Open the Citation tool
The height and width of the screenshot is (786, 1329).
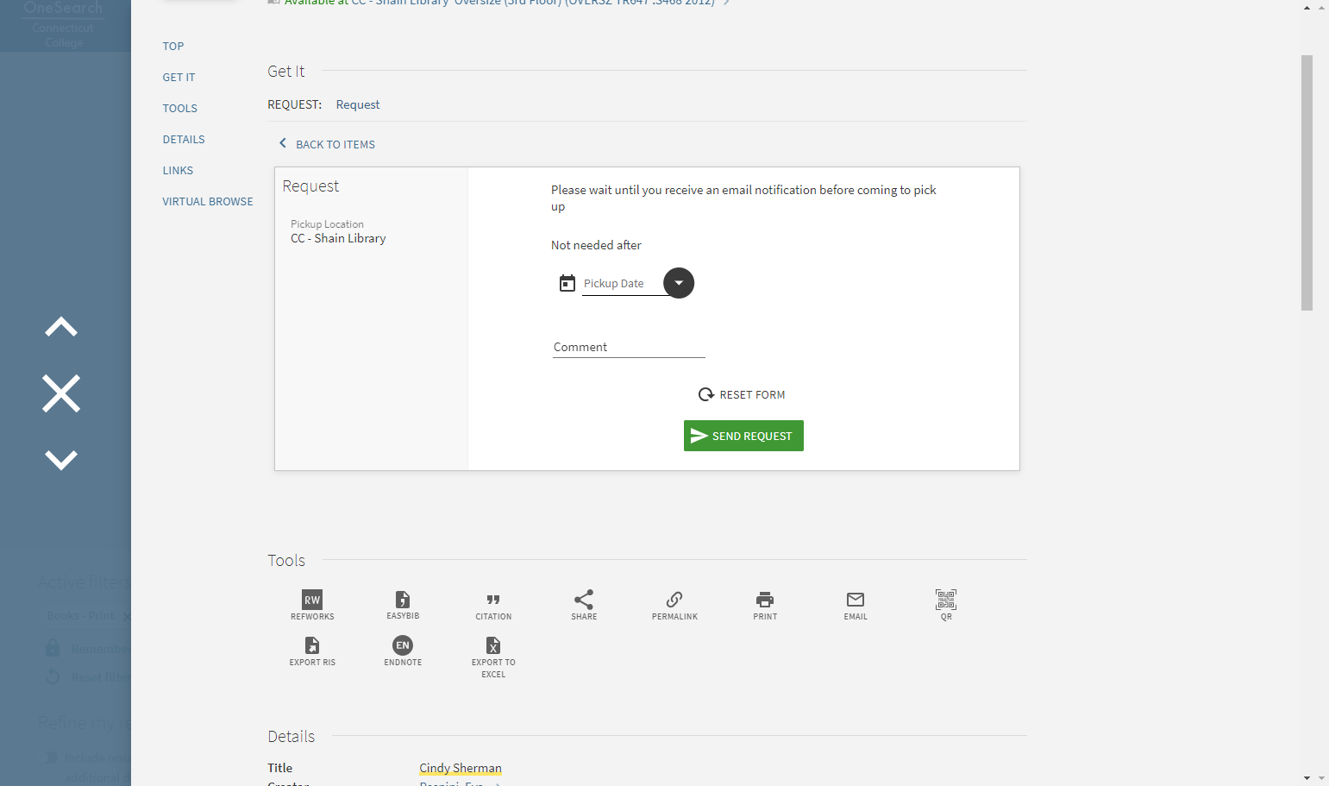point(493,605)
